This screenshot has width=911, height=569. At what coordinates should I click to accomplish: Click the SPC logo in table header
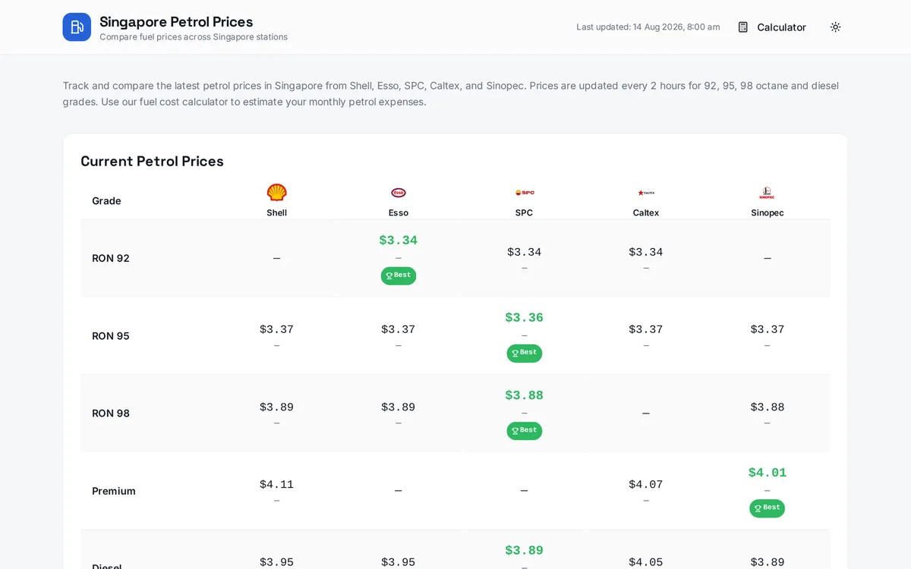coord(525,193)
